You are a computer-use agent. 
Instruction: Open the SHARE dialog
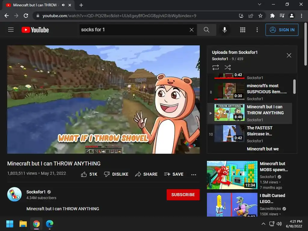[146, 174]
